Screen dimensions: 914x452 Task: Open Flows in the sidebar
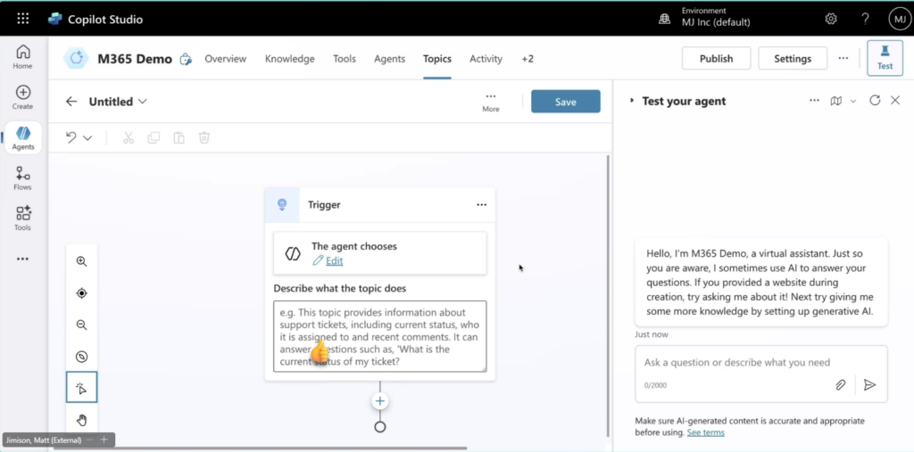tap(22, 178)
